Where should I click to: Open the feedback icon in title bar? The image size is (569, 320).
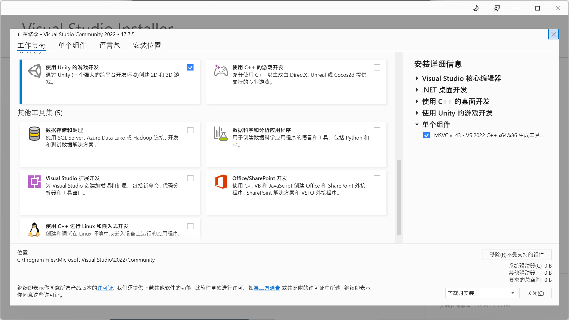tap(497, 8)
